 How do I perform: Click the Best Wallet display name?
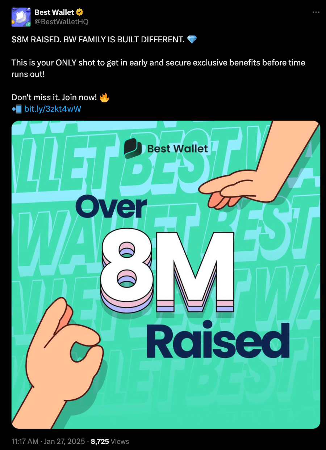(x=54, y=12)
